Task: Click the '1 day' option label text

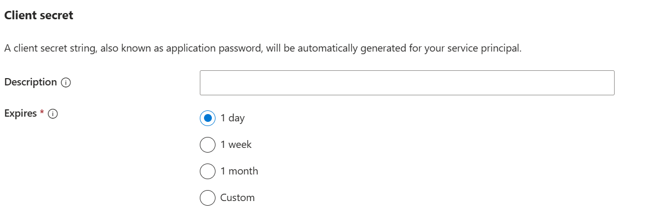Action: (x=232, y=118)
